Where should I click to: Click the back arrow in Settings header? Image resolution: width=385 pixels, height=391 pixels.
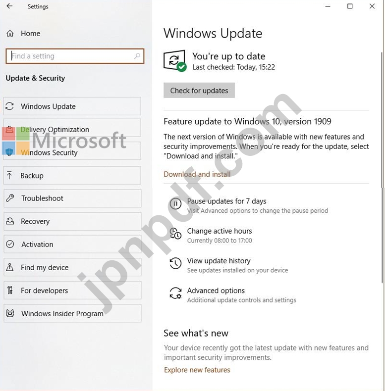9,6
